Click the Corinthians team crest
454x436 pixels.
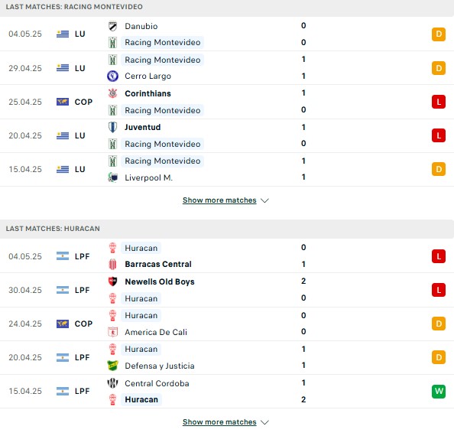click(x=112, y=93)
